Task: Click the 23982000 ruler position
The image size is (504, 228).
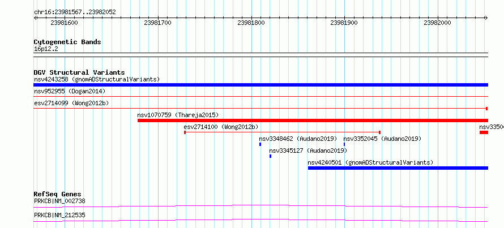Action: tap(438, 23)
